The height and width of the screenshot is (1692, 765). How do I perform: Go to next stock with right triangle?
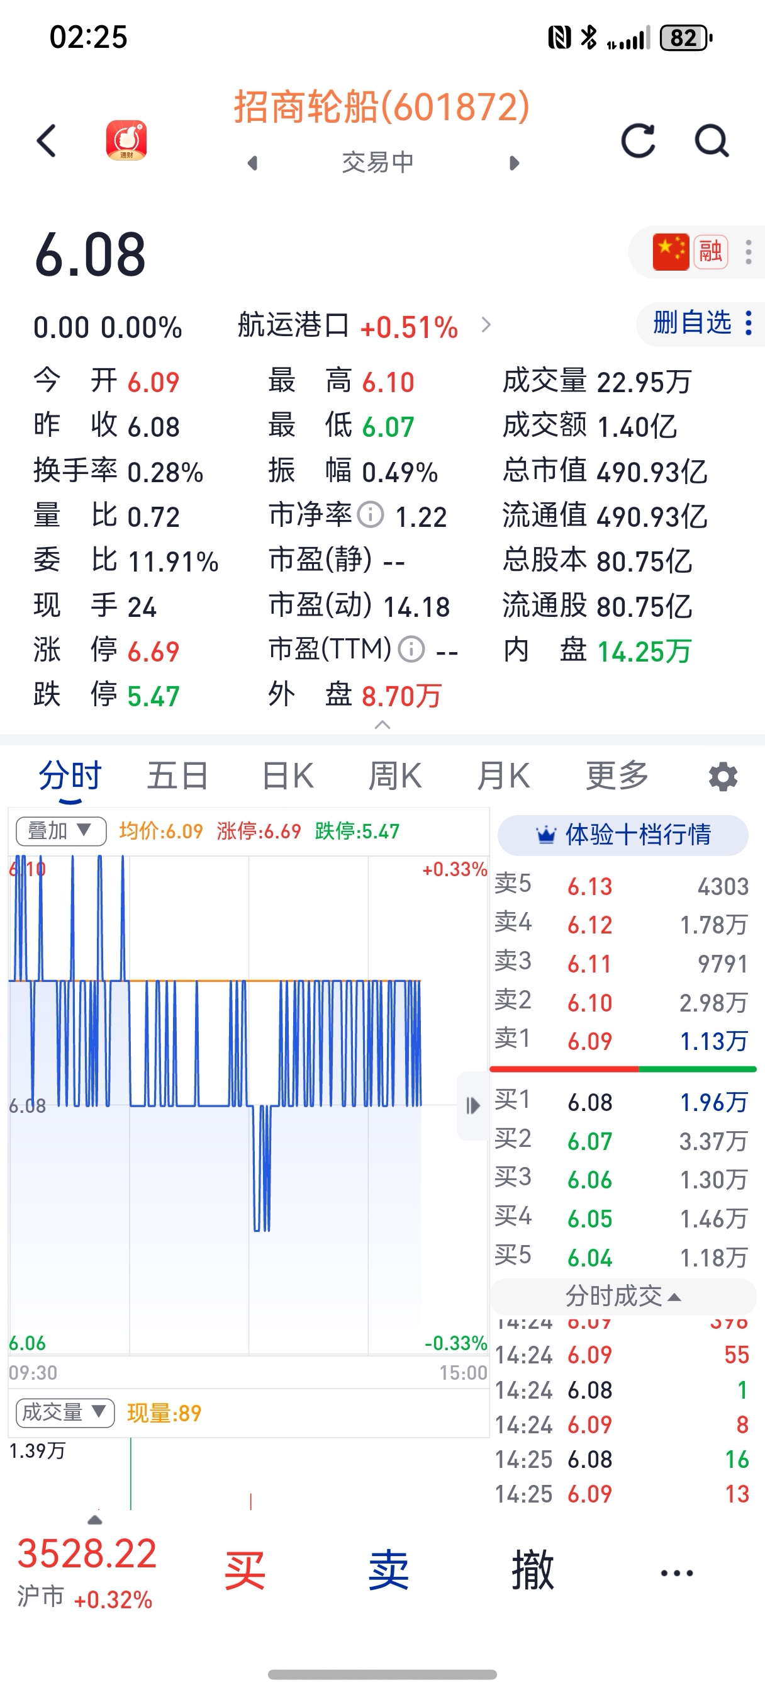pos(514,162)
